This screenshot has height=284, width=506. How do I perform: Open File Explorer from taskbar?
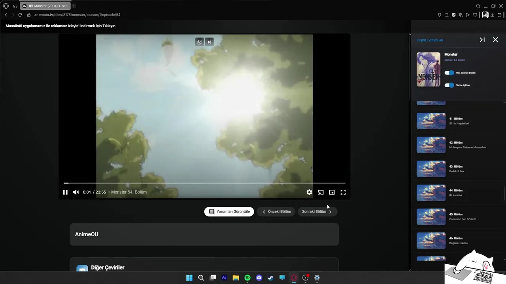[x=236, y=278]
